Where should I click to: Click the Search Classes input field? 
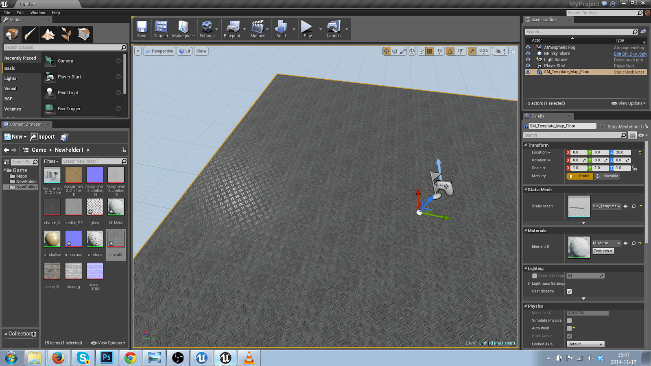click(65, 48)
